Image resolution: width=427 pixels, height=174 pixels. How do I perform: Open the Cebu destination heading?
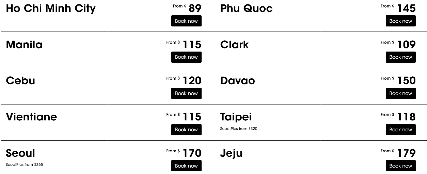tap(20, 81)
